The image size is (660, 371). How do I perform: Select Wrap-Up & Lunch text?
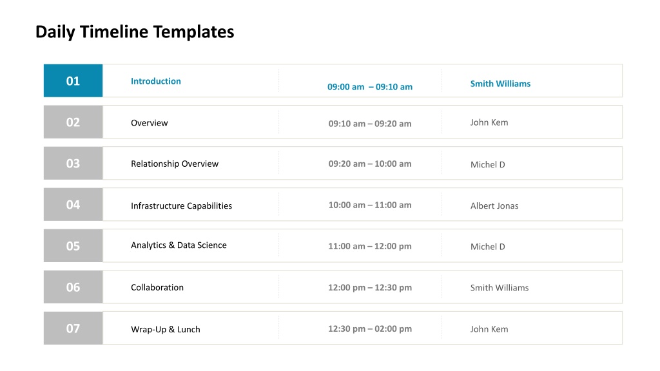166,329
